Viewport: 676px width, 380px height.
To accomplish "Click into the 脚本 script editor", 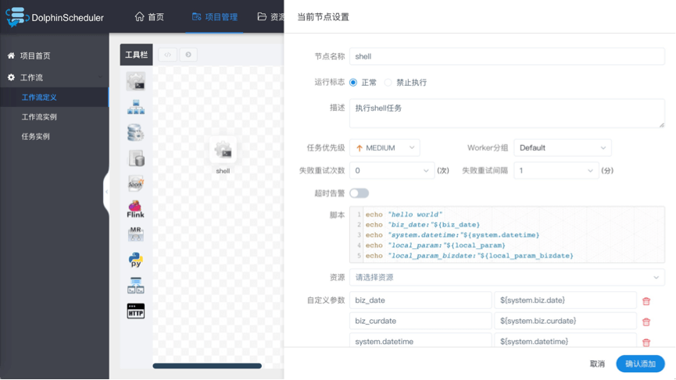I will (507, 235).
